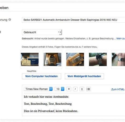Open the Gebraucht condition dropdown
The height and width of the screenshot is (122, 125).
click(42, 32)
